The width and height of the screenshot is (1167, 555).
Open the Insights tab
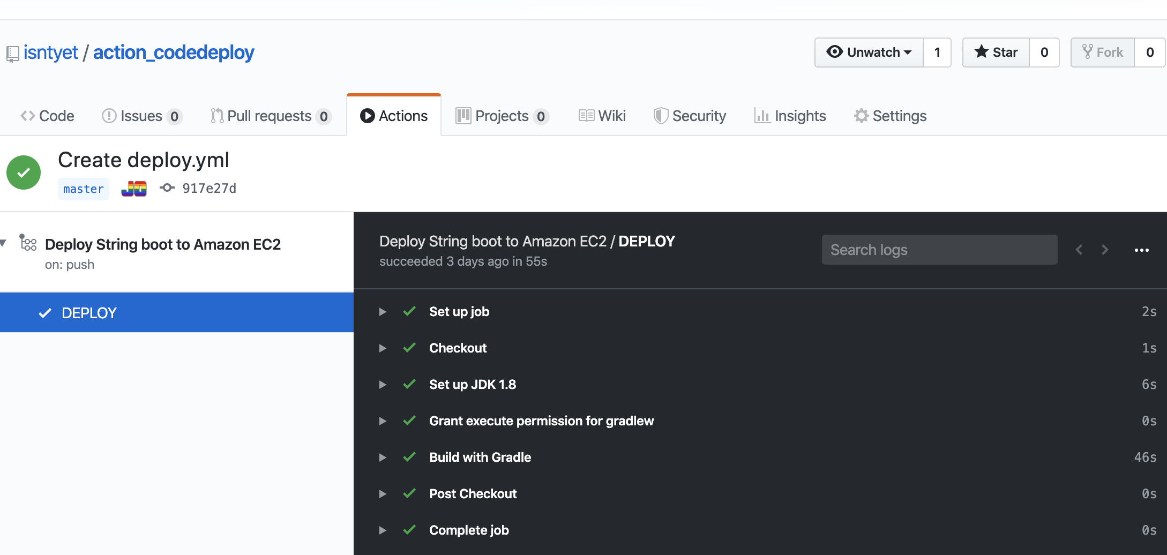pos(790,116)
